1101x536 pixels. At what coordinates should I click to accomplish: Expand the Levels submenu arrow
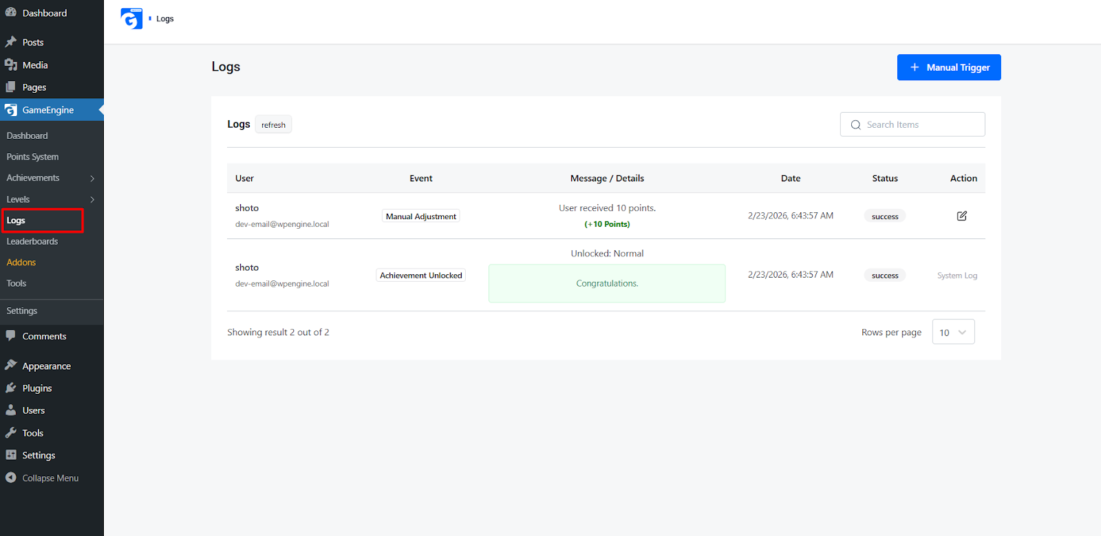pos(92,200)
